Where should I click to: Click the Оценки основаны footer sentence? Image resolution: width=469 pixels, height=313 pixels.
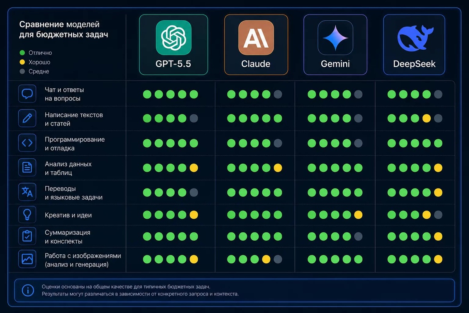point(126,286)
